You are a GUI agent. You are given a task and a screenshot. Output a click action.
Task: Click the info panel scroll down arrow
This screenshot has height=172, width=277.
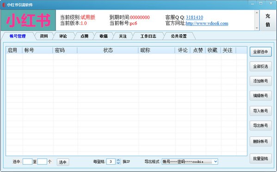pos(257,28)
